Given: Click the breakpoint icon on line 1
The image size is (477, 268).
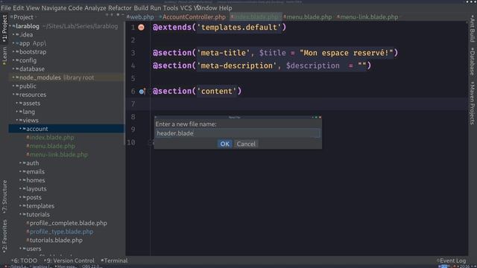Looking at the screenshot, I should [141, 28].
